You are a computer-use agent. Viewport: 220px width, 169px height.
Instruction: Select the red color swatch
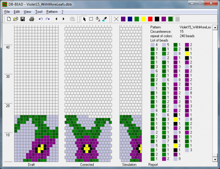pos(150,19)
